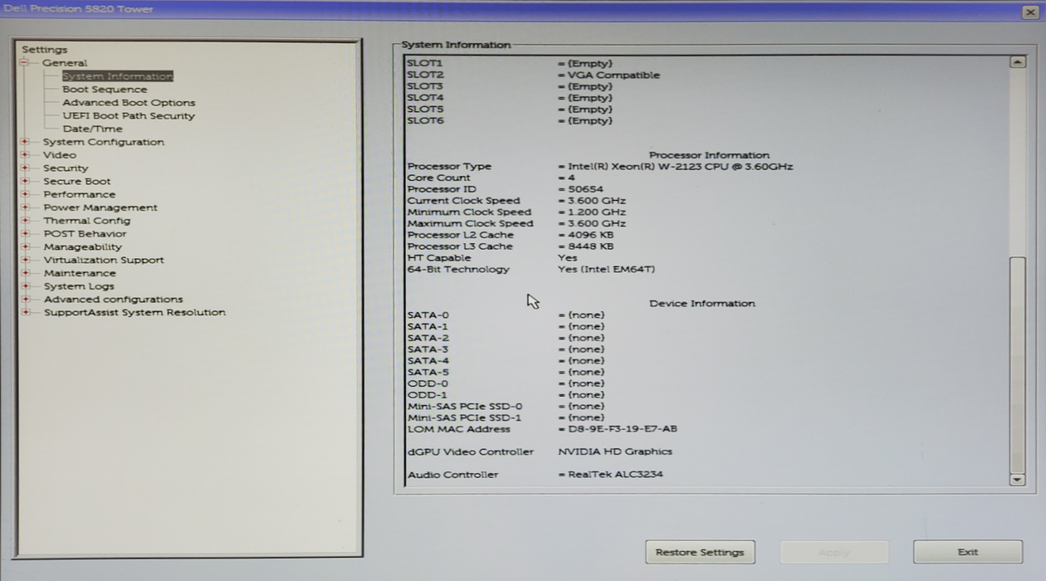Expand the Maintenance plus icon

[x=25, y=273]
